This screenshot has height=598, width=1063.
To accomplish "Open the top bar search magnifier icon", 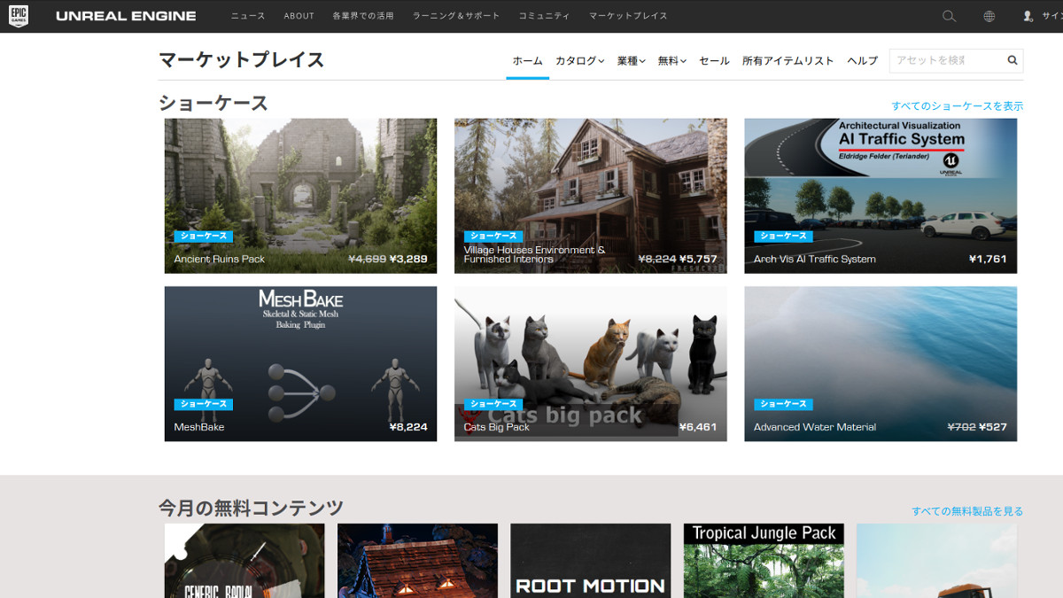I will pos(949,16).
